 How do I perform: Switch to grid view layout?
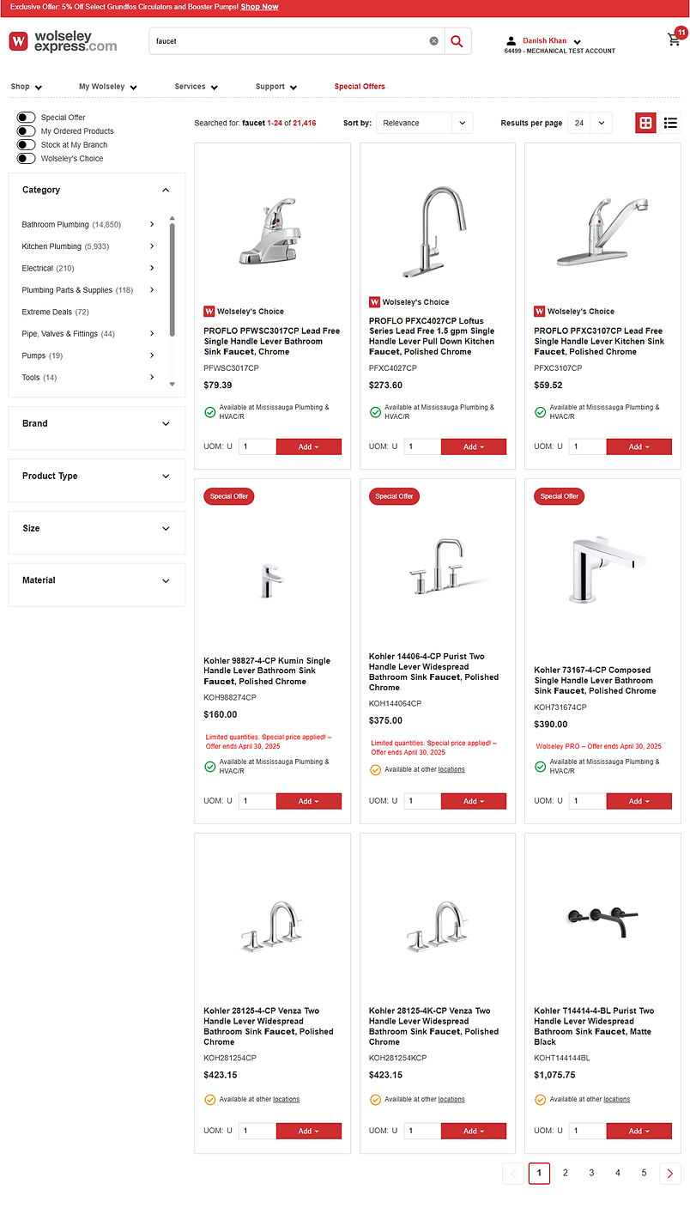645,123
